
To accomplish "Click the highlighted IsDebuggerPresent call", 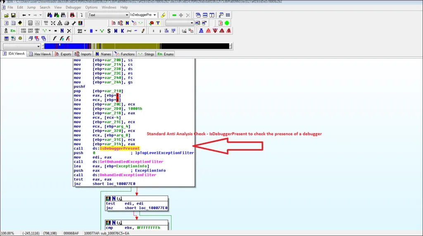I will pos(120,149).
